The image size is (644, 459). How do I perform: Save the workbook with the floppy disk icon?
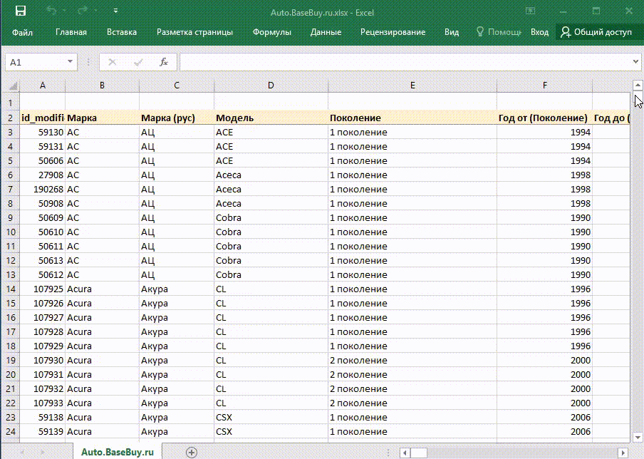[20, 11]
